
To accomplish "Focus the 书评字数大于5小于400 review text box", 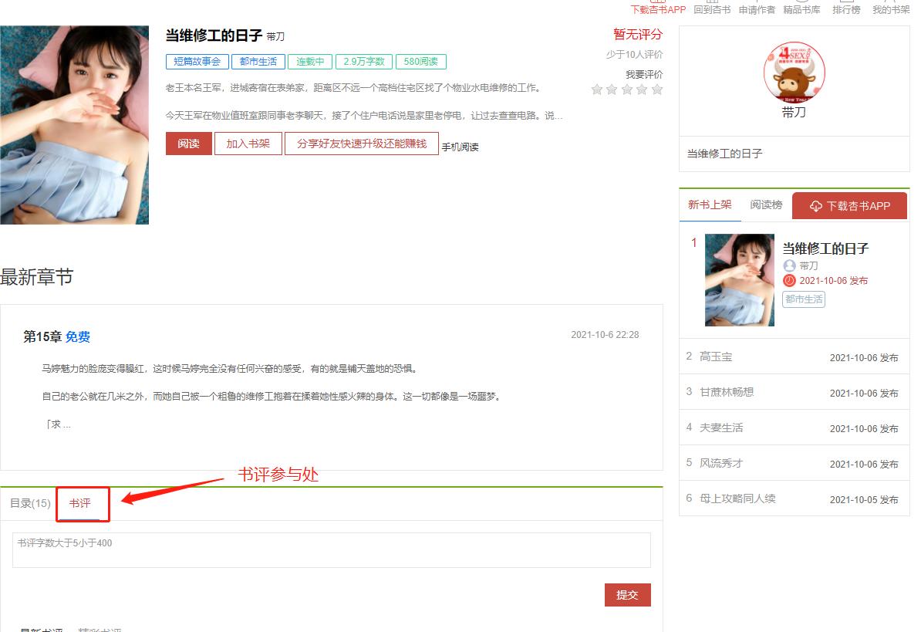I will tap(331, 550).
